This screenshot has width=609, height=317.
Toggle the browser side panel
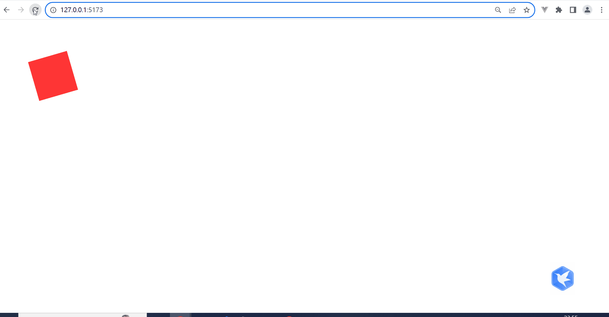coord(573,10)
